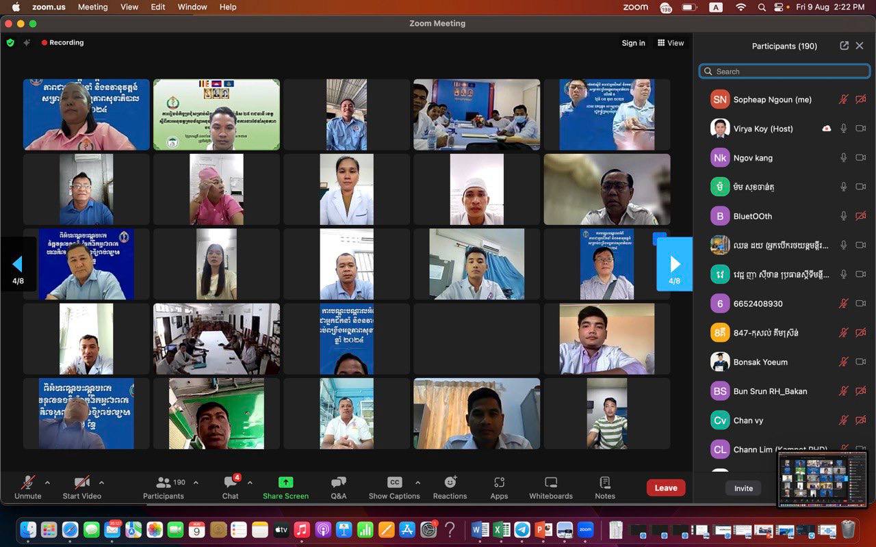This screenshot has width=876, height=547.
Task: Open Control Center in menu bar
Action: (x=780, y=7)
